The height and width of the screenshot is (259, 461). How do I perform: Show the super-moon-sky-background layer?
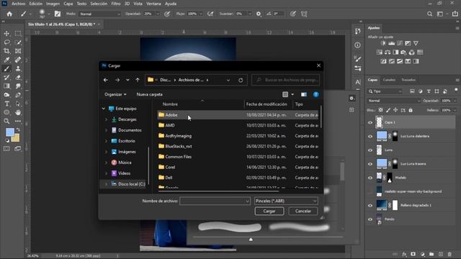pyautogui.click(x=370, y=191)
